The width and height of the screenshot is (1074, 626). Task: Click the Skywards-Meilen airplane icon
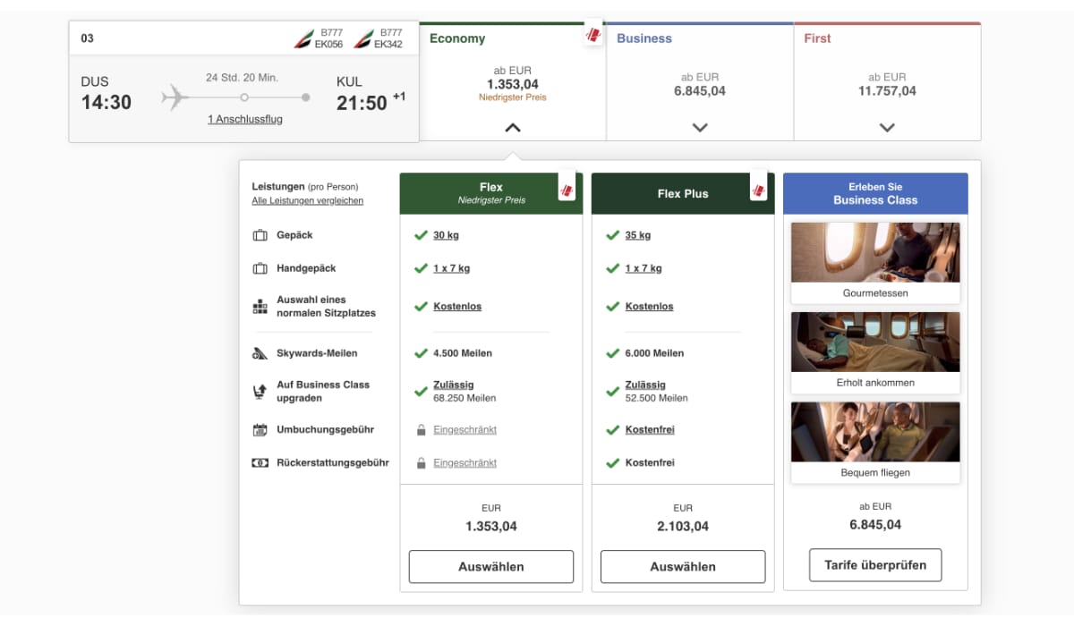[261, 353]
